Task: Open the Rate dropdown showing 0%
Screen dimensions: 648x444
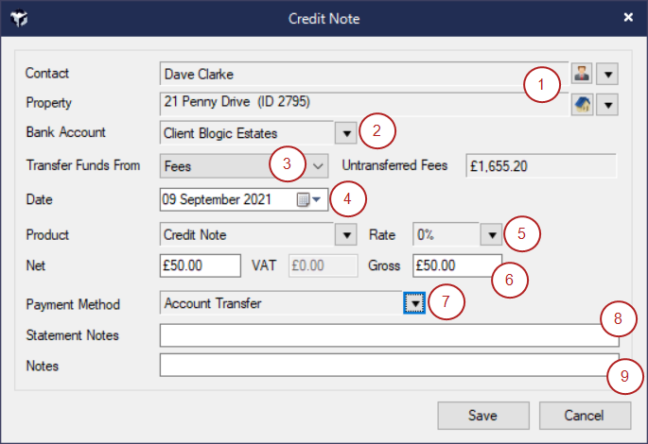Action: (491, 235)
